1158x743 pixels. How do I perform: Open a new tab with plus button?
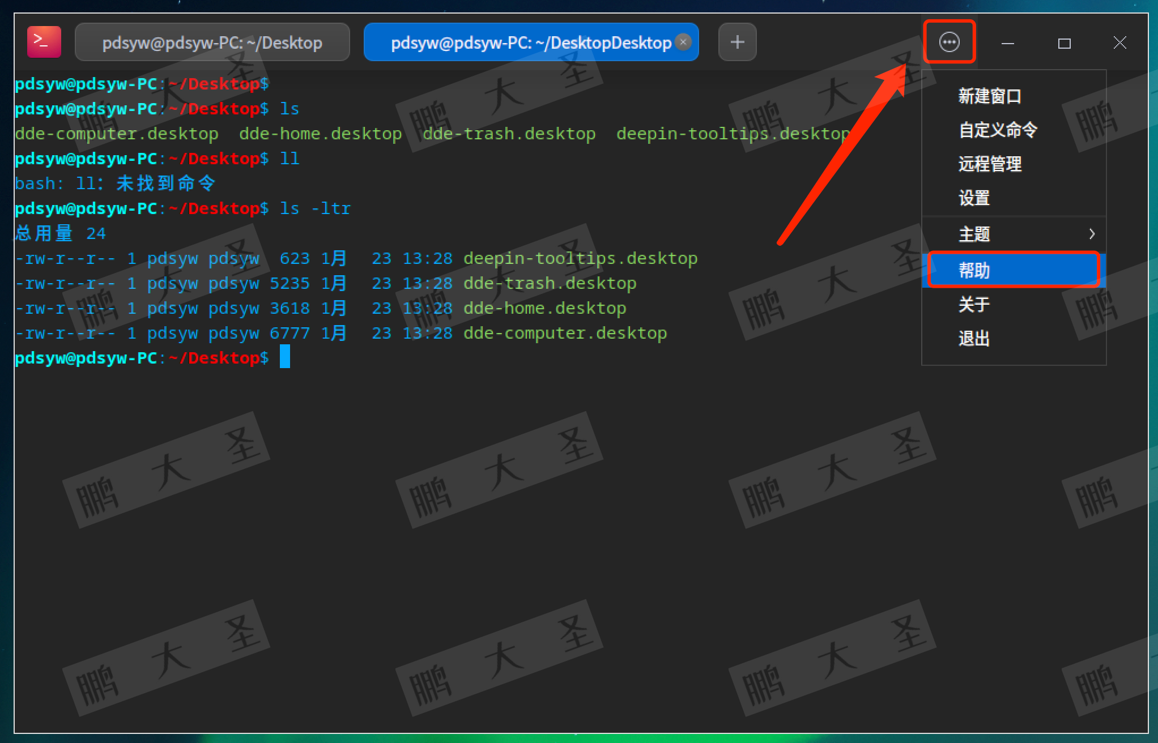[737, 42]
